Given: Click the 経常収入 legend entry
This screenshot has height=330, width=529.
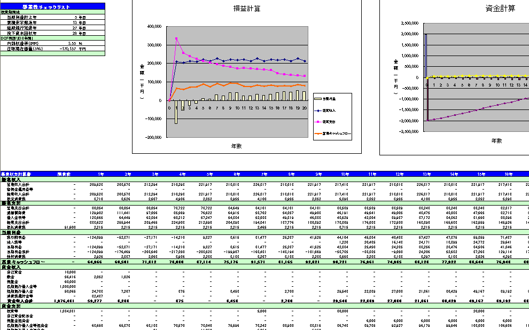Looking at the screenshot, I should 325,111.
